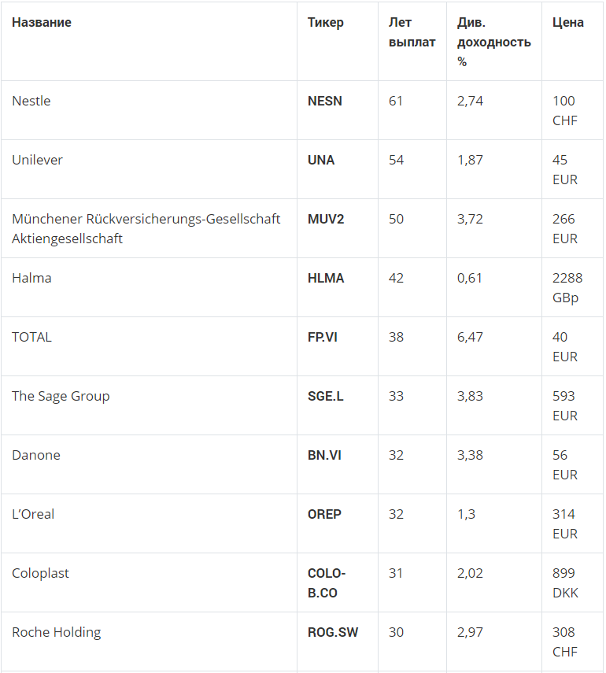
Task: Click the Название column header
Action: pos(42,22)
